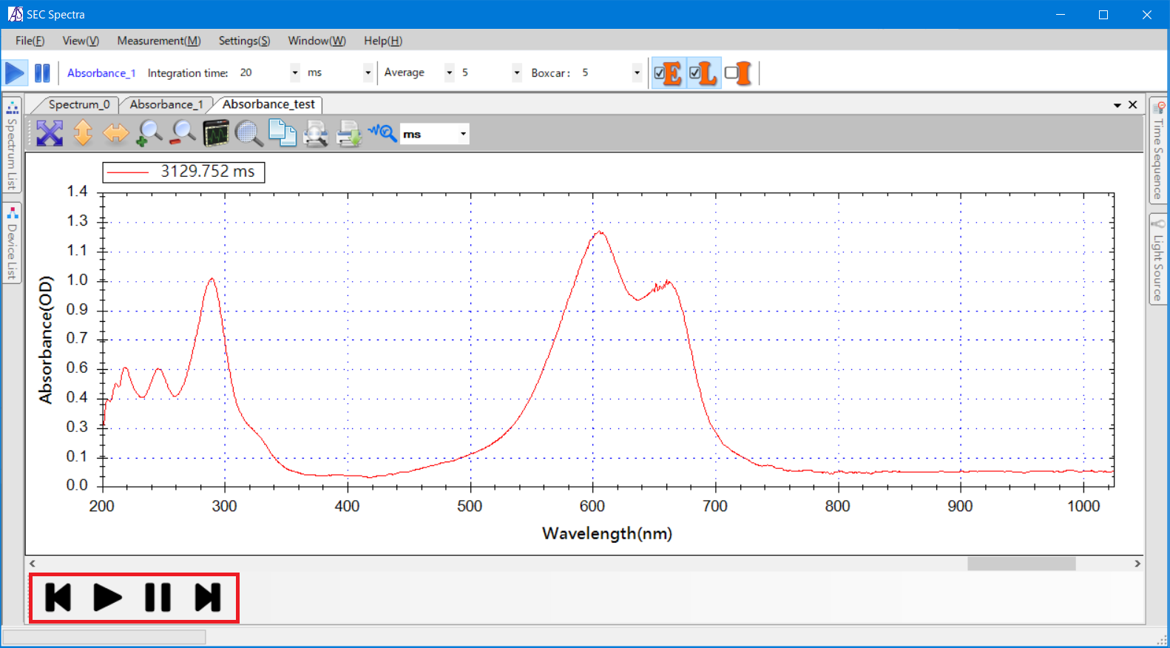Click the vertical autoscale arrow icon

pyautogui.click(x=83, y=134)
